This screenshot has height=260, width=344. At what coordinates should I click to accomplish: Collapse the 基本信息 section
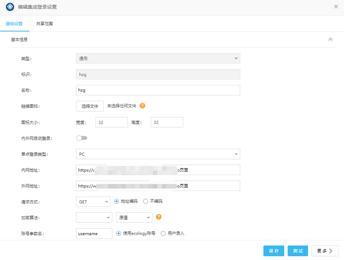click(330, 39)
